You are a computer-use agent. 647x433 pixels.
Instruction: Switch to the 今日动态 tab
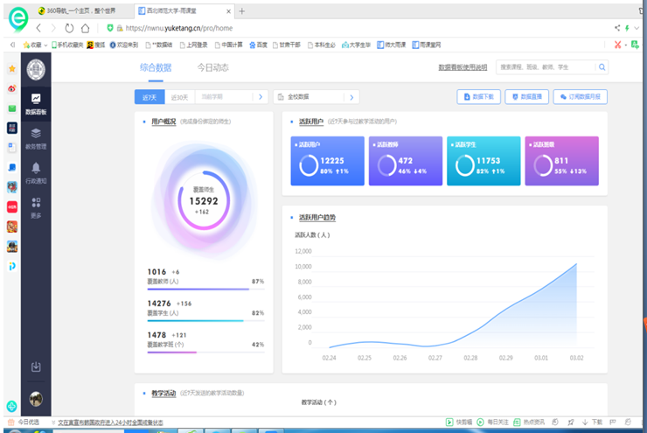tap(212, 67)
